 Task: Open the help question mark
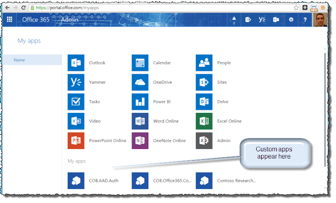tap(305, 19)
